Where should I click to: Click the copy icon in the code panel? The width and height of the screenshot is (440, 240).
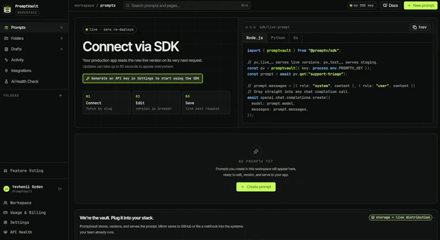point(415,27)
